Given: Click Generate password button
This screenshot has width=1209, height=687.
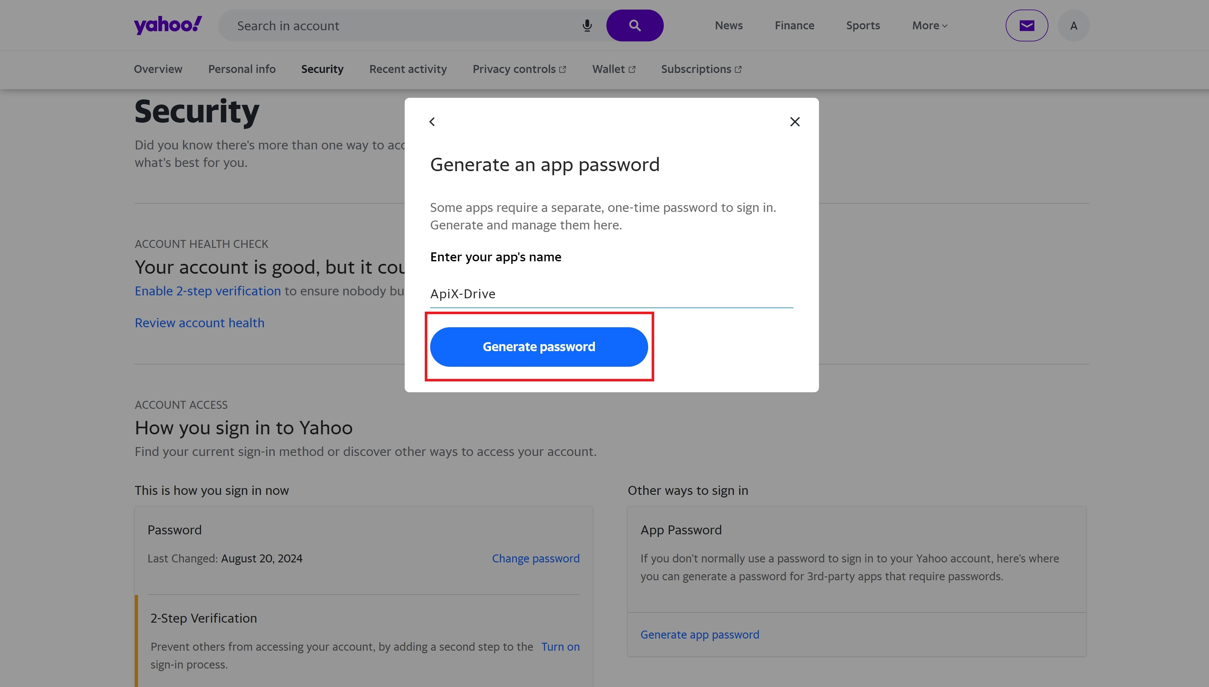Looking at the screenshot, I should (x=539, y=346).
